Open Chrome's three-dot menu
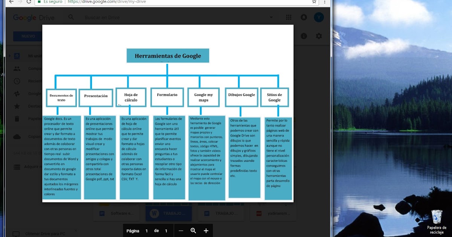Viewport: 452px width, 237px height. click(x=325, y=2)
